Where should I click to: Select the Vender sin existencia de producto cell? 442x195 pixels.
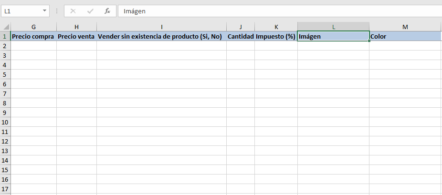coord(161,36)
